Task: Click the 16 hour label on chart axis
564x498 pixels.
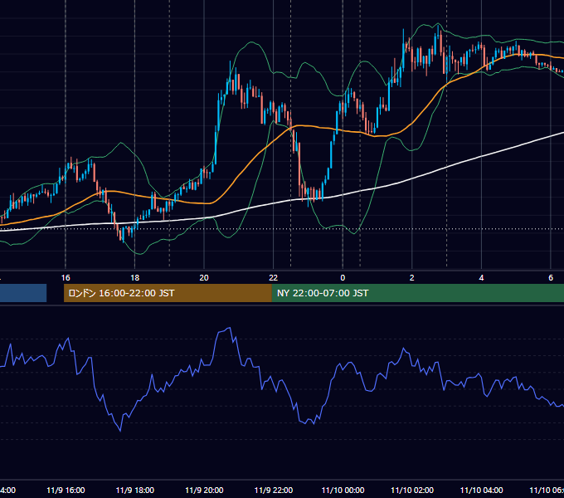Action: [66, 277]
